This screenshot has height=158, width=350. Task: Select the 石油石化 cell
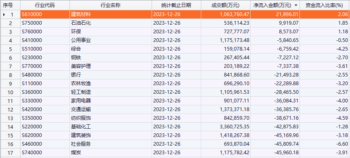click(111, 23)
